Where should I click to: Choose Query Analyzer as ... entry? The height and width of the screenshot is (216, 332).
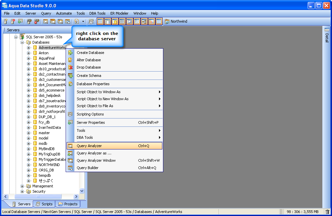(x=115, y=153)
